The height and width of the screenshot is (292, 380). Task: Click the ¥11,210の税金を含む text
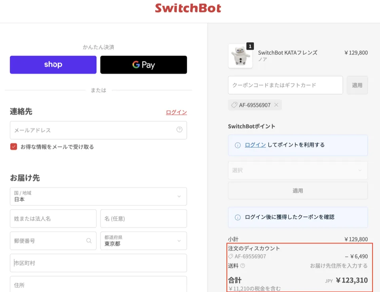[x=255, y=288]
